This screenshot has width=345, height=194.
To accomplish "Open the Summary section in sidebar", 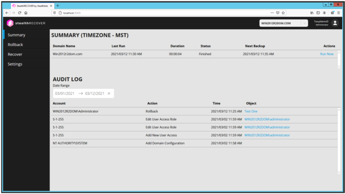I will 16,35.
